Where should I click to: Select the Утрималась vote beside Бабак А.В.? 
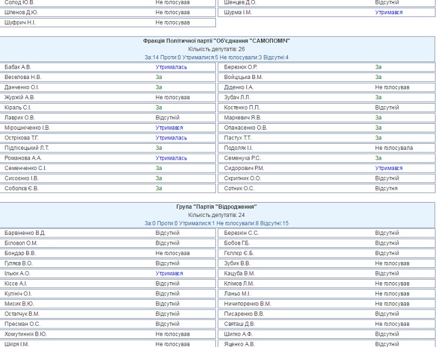click(171, 67)
